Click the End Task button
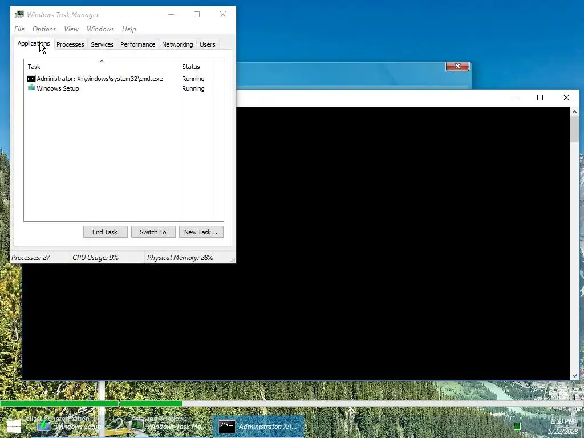584x438 pixels. (105, 232)
